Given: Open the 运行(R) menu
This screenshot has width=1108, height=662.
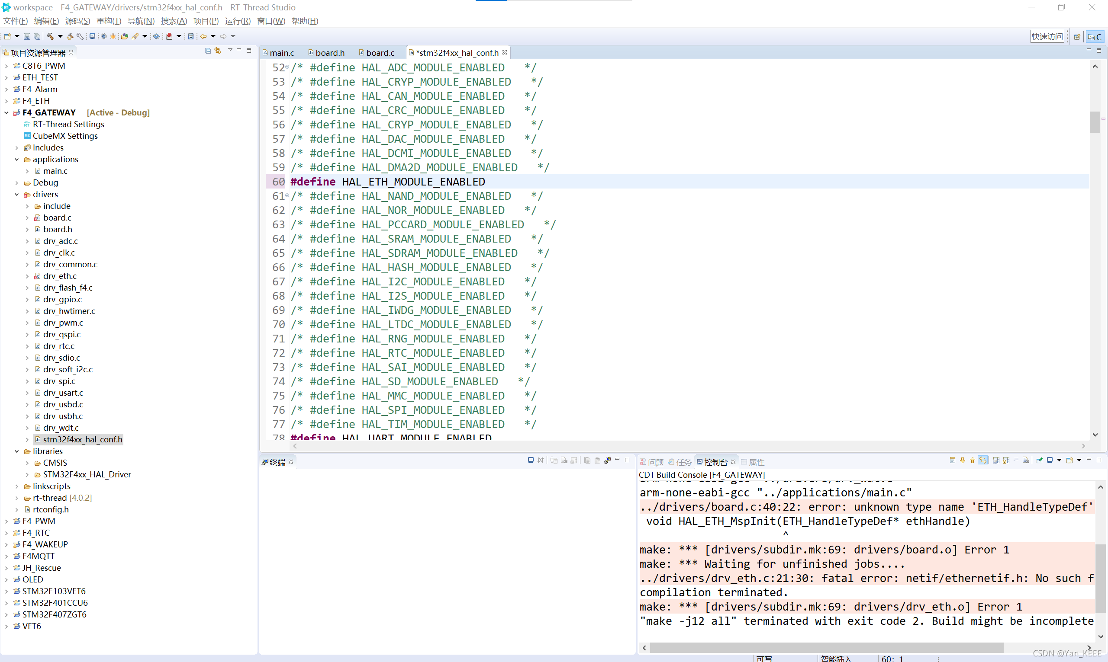Looking at the screenshot, I should pyautogui.click(x=238, y=21).
